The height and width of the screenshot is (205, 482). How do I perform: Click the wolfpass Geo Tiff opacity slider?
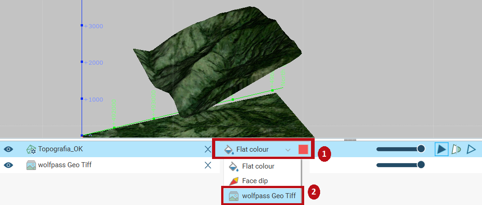click(x=400, y=164)
